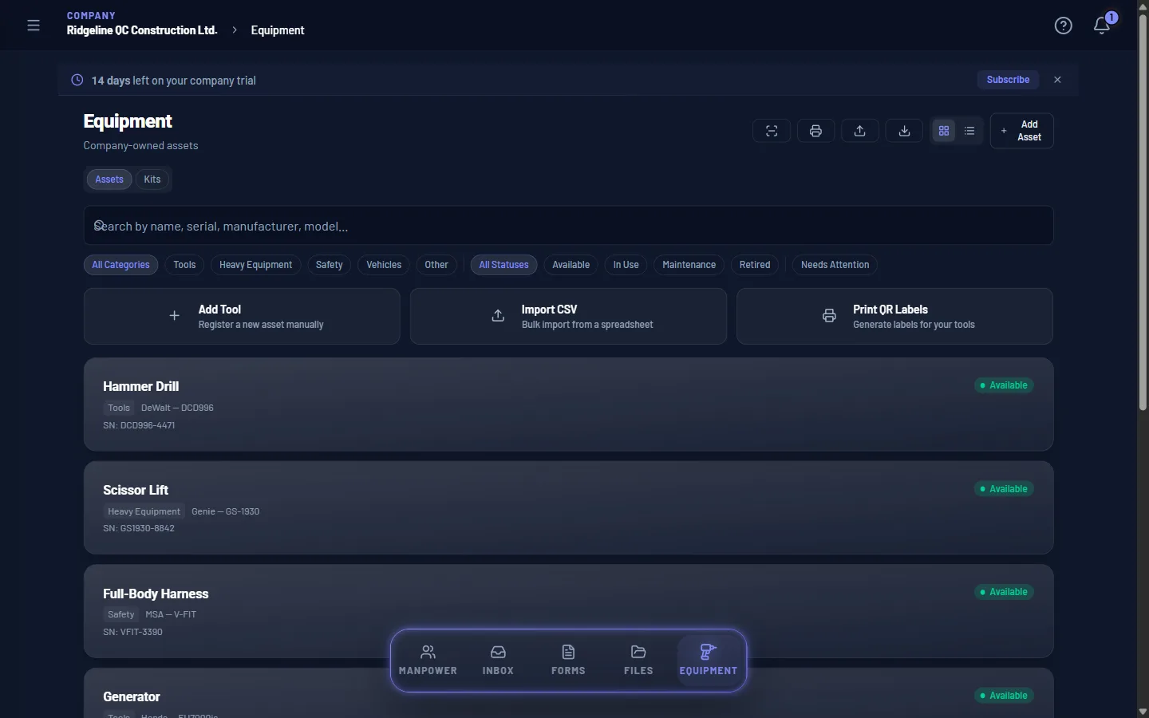This screenshot has width=1149, height=718.
Task: Click Safety tag on Full-Body Harness
Action: 121,614
